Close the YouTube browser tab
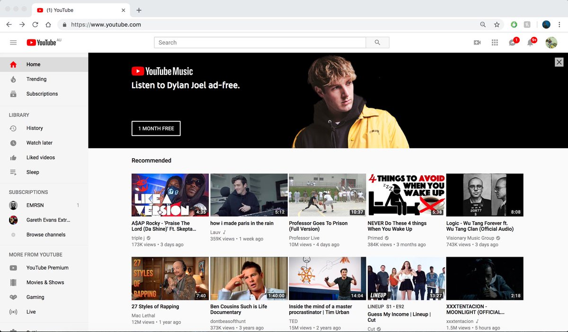This screenshot has width=568, height=332. (124, 10)
